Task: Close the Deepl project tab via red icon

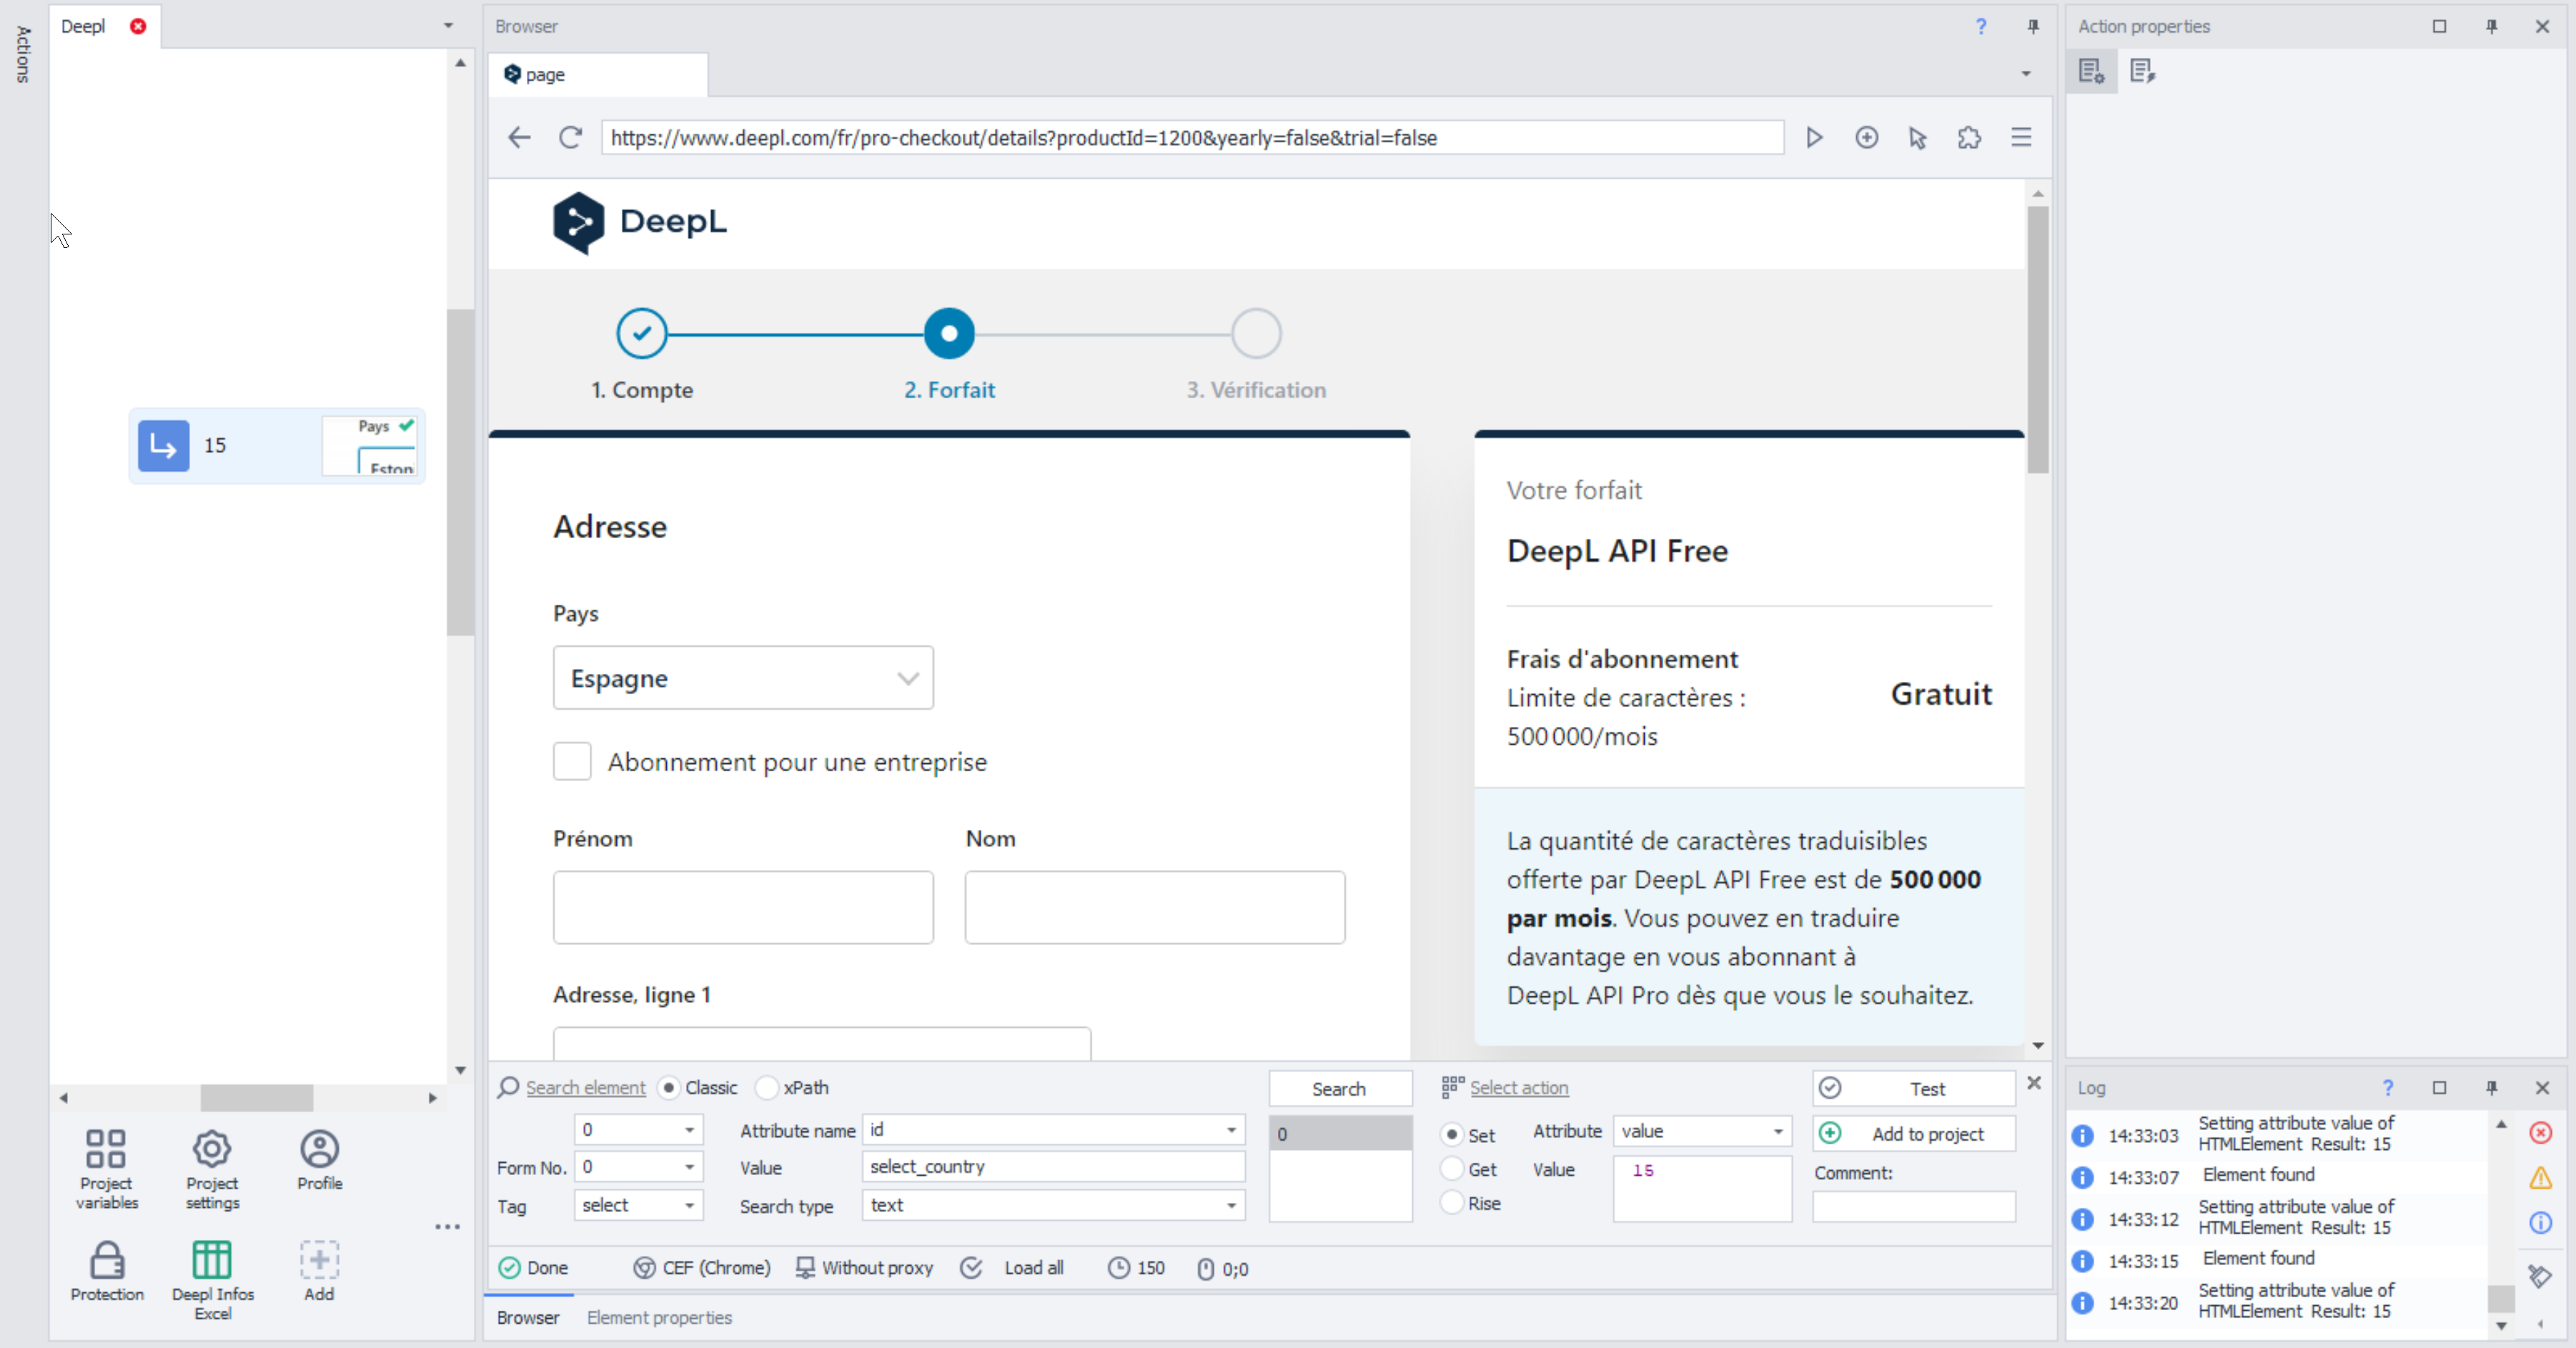Action: (138, 26)
